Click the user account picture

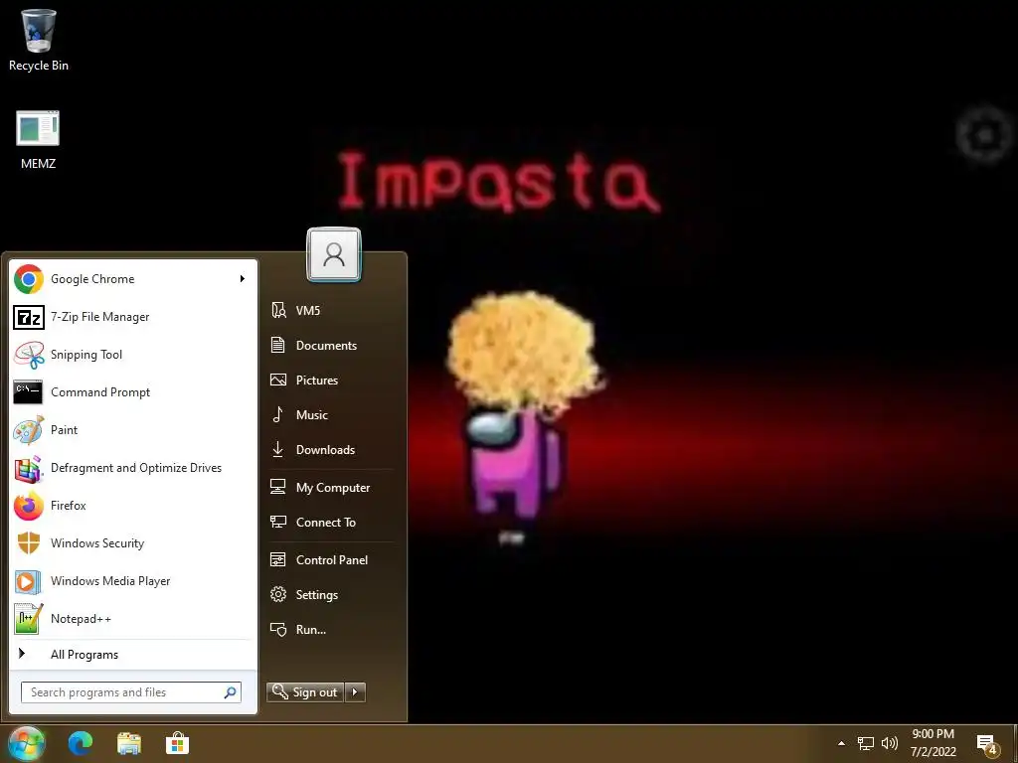(334, 254)
